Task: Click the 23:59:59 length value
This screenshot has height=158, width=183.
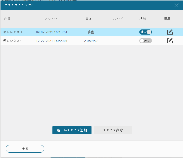Action: click(x=91, y=41)
